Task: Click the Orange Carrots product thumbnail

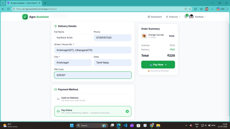Action: click(144, 36)
